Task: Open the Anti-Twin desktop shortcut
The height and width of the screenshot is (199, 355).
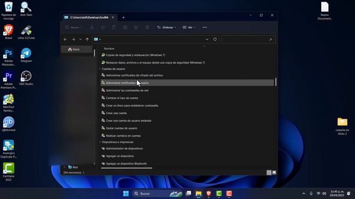Action: point(26,9)
